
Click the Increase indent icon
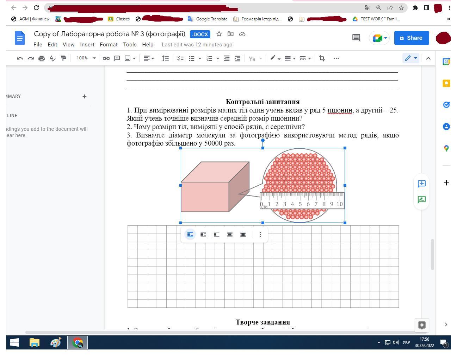[x=237, y=58]
